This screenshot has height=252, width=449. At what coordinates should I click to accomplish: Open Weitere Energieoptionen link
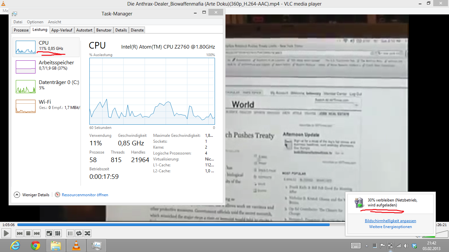click(x=390, y=227)
